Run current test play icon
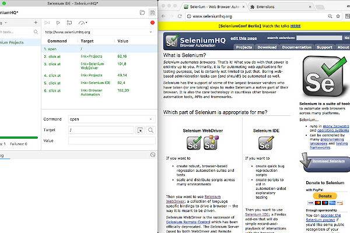Image resolution: width=350 pixels, height=233 pixels. coord(58,23)
